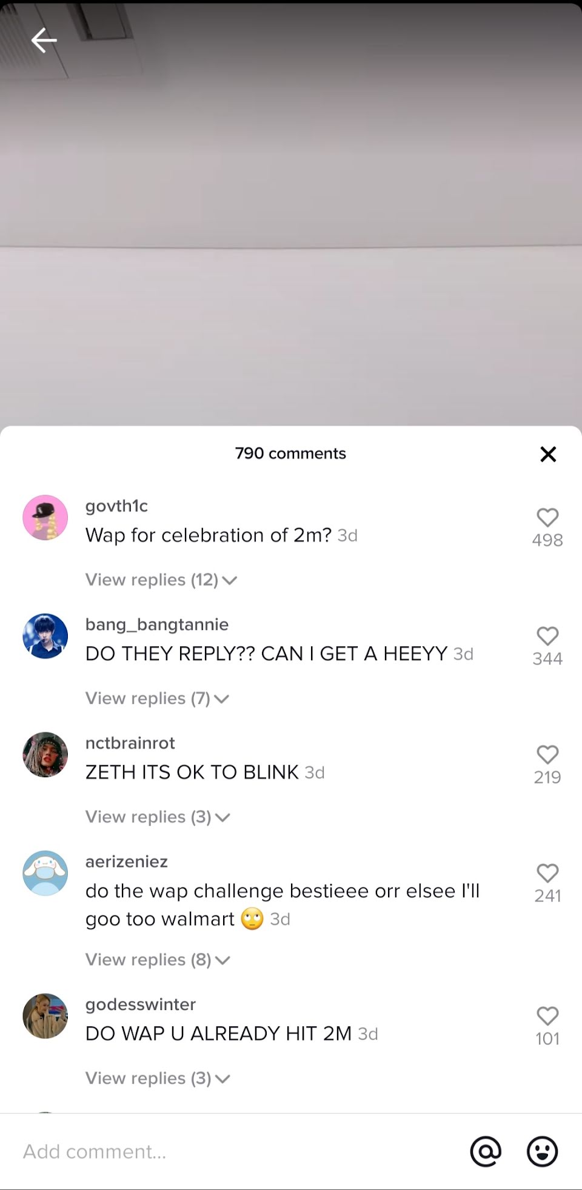Open bang_bangtannie's avatar
This screenshot has height=1190, width=582.
[45, 636]
